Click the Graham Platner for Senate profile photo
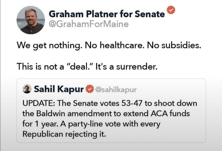Image resolution: width=222 pixels, height=151 pixels. click(31, 20)
